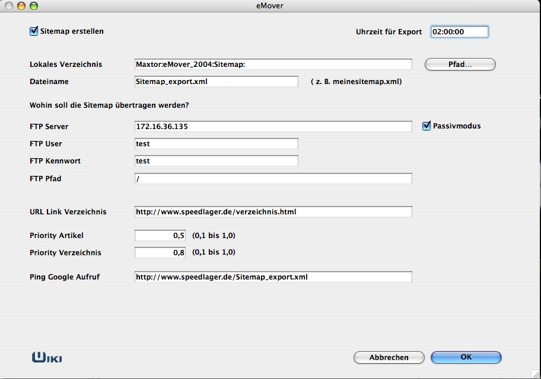Click into the FTP User field
Viewport: 541px width, 379px height.
pos(216,144)
